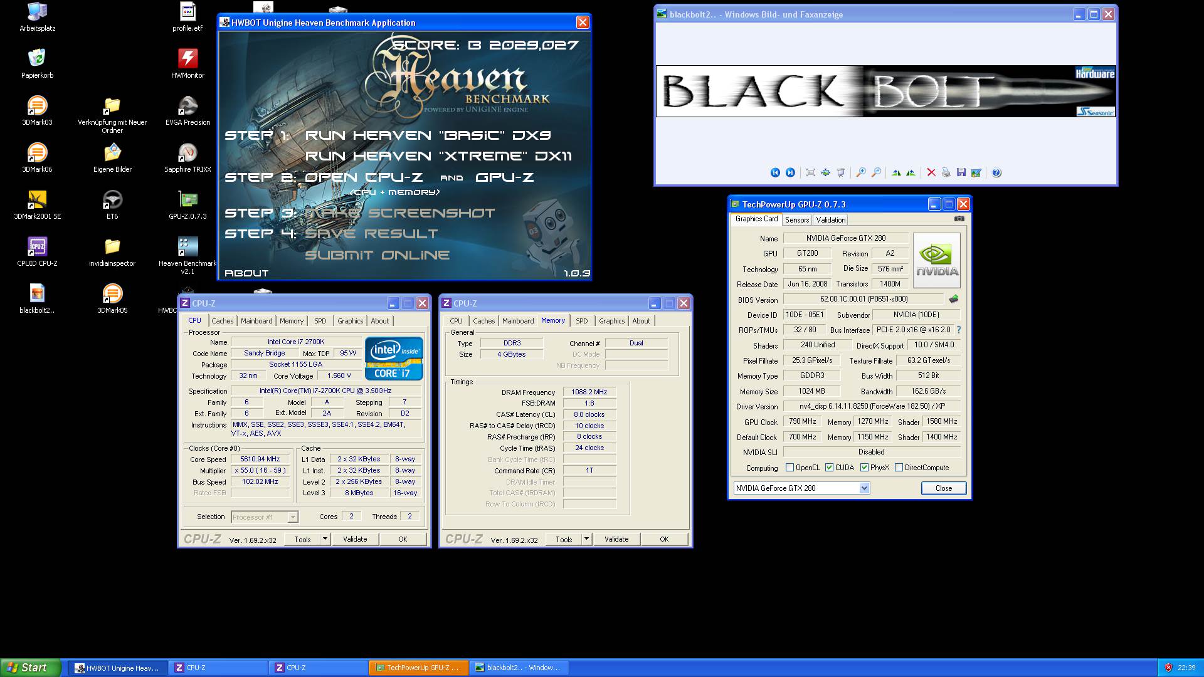Click GPU-Z screenshot camera icon
1204x677 pixels.
[959, 219]
